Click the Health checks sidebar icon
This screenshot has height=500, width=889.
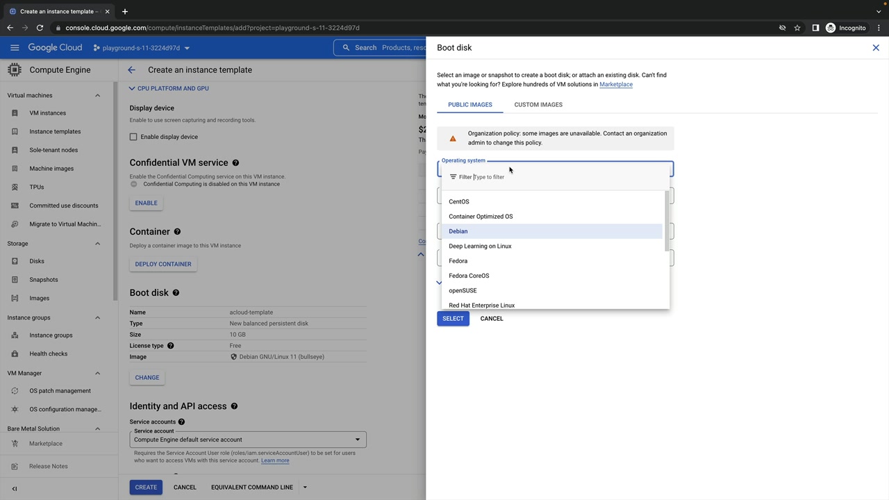coord(15,354)
